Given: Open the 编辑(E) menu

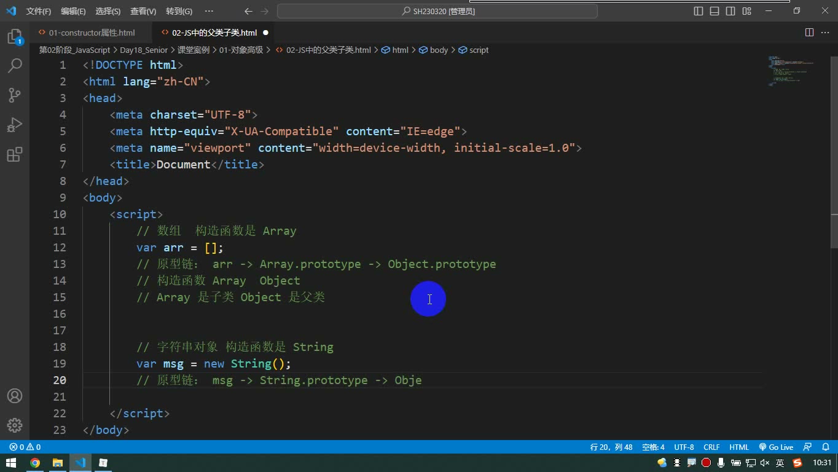Looking at the screenshot, I should (73, 11).
